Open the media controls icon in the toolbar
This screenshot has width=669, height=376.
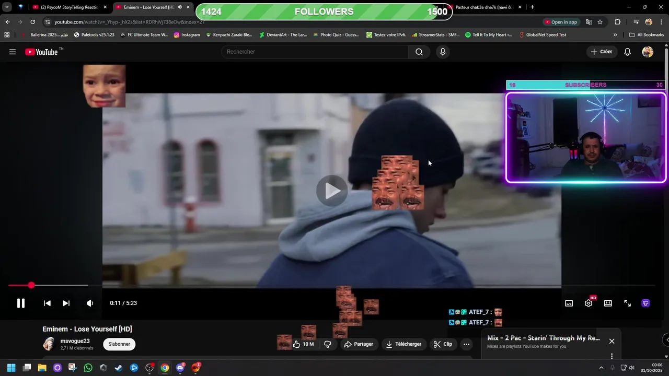pos(636,22)
